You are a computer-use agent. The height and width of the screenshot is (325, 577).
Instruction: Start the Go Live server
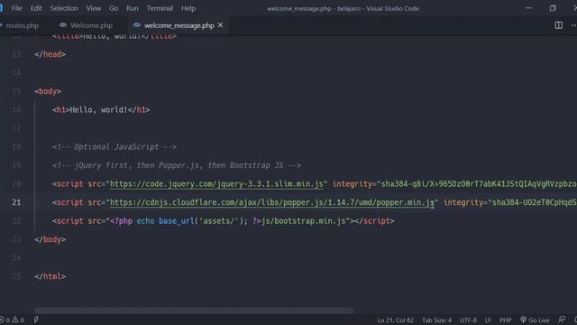535,320
